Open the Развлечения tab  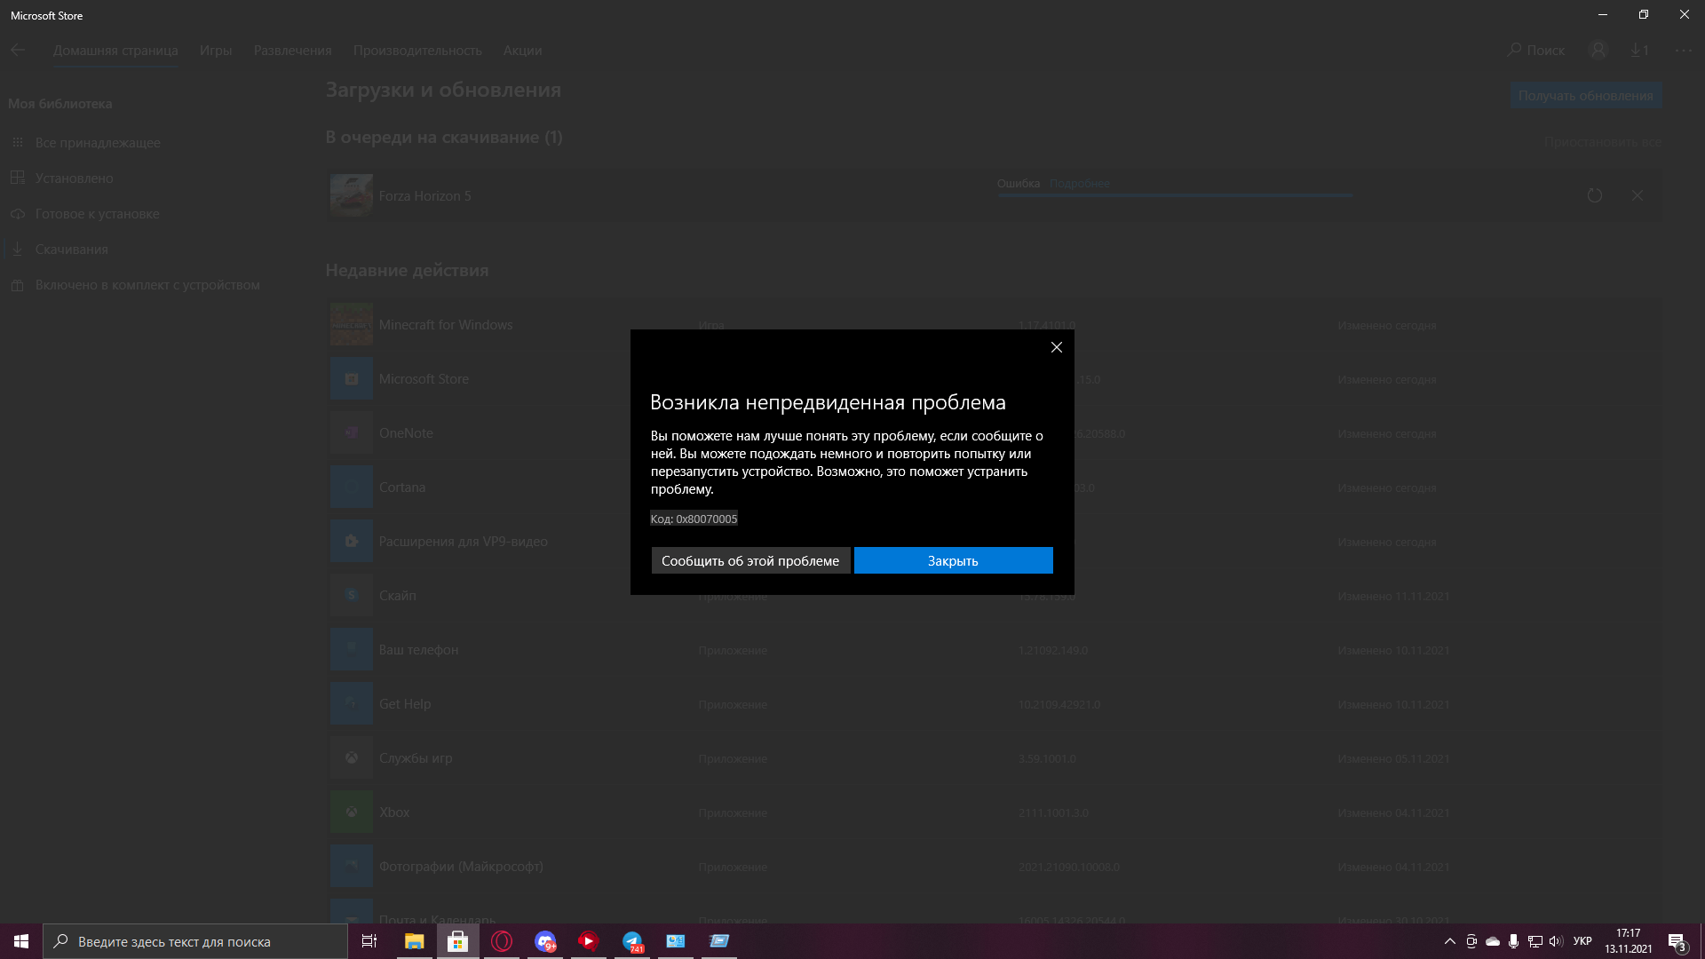click(292, 51)
